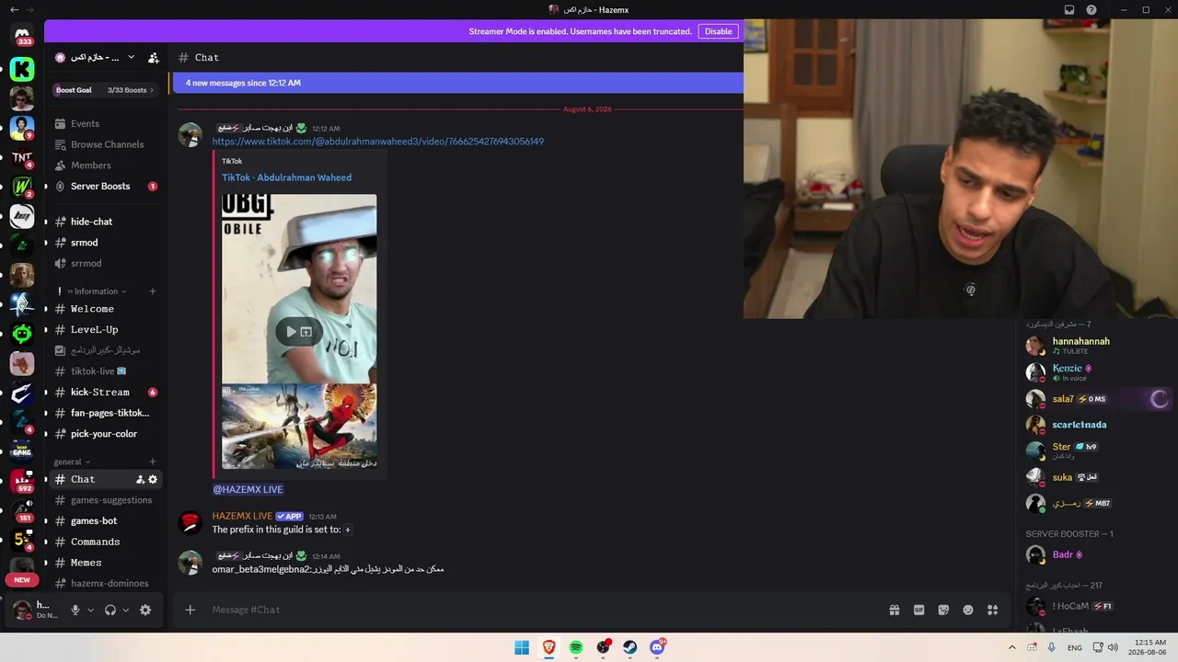Open the help icon in title bar
This screenshot has width=1178, height=662.
click(x=1091, y=10)
